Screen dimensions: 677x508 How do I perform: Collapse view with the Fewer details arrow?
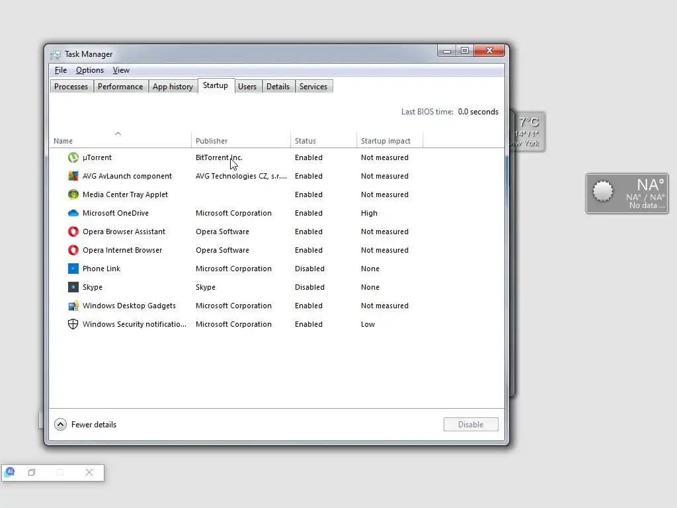[x=60, y=425]
